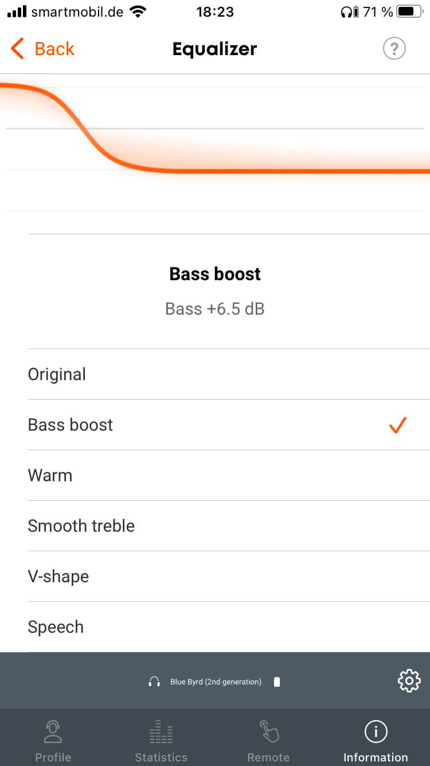The width and height of the screenshot is (430, 766).
Task: Tap the Back text button
Action: click(x=54, y=49)
